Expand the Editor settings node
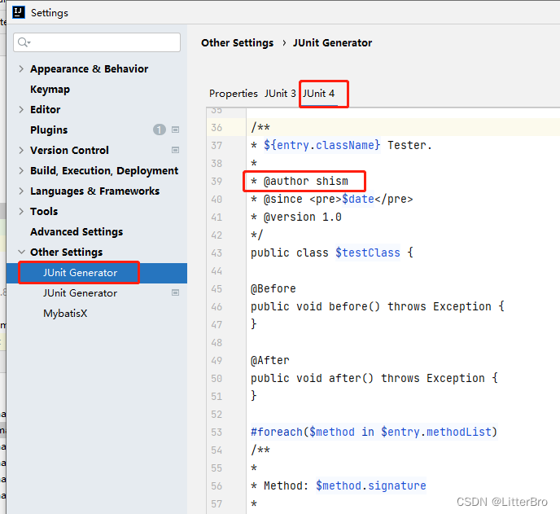Screen dimensions: 560x514 tap(21, 109)
